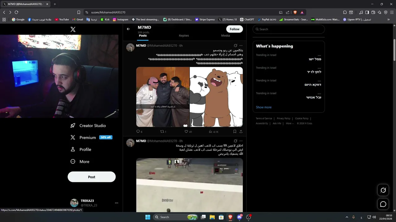Open more options on the 8h post
The height and width of the screenshot is (222, 396).
click(x=241, y=141)
